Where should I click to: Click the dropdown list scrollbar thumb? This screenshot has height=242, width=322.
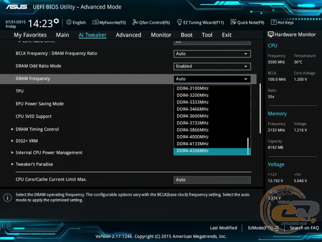(x=248, y=146)
